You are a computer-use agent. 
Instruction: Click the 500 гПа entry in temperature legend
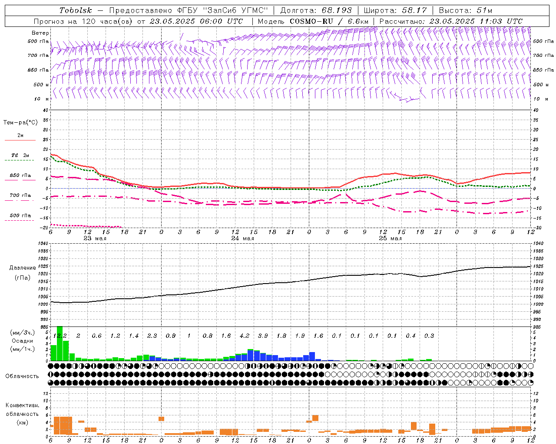click(20, 215)
